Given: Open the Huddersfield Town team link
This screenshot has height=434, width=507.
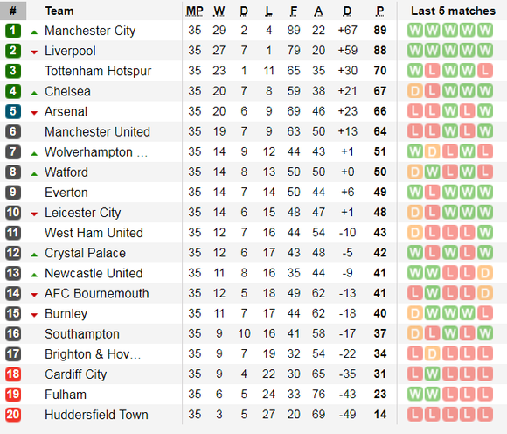Looking at the screenshot, I should click(96, 415).
